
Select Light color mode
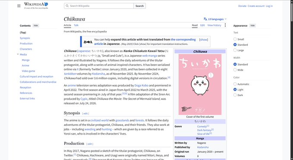pyautogui.click(x=235, y=90)
